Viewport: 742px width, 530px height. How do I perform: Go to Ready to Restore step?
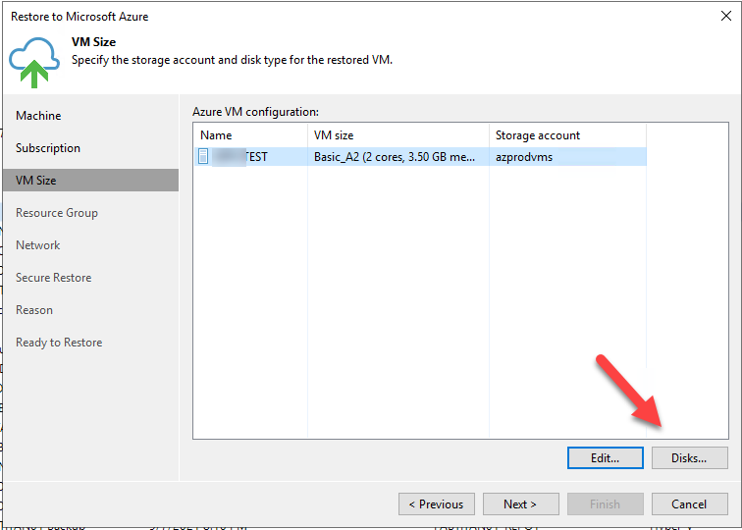(x=59, y=343)
